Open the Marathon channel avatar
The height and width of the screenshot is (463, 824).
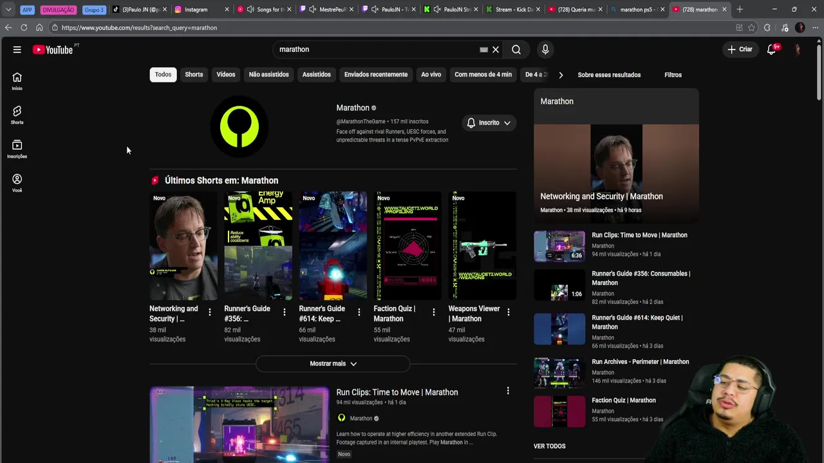[239, 127]
